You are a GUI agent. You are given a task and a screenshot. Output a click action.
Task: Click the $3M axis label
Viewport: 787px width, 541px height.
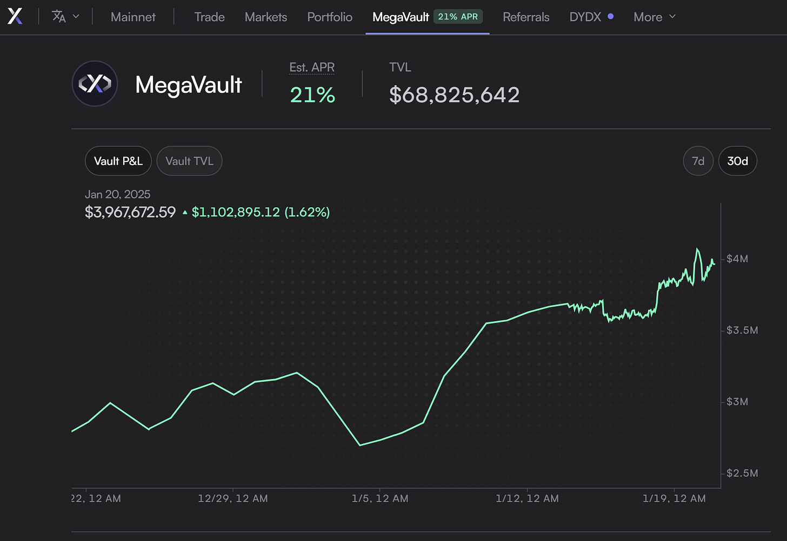[737, 402]
